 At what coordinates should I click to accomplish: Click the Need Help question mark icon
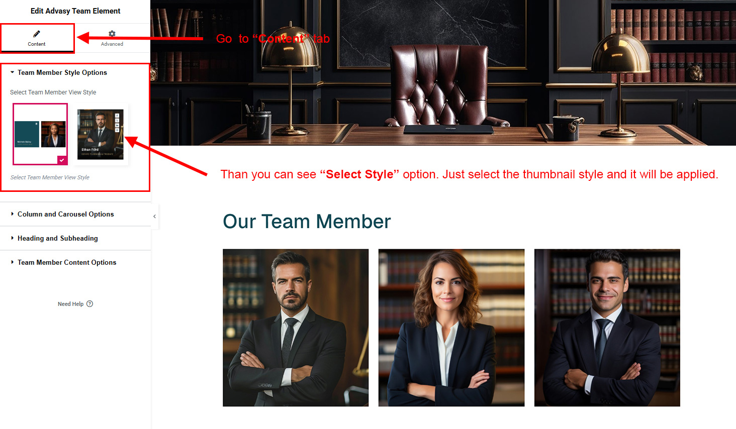(89, 303)
